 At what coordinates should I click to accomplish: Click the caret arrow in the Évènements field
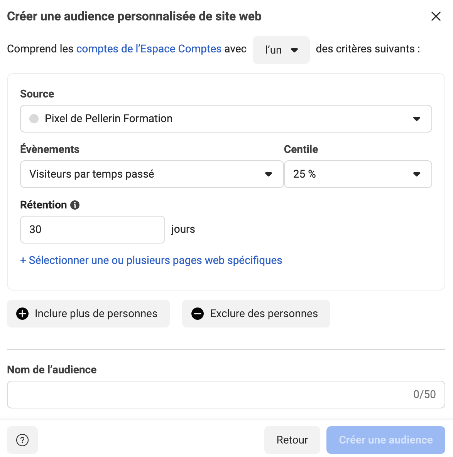pos(269,174)
